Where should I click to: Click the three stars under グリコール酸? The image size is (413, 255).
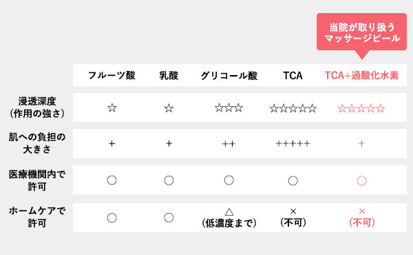tap(229, 108)
